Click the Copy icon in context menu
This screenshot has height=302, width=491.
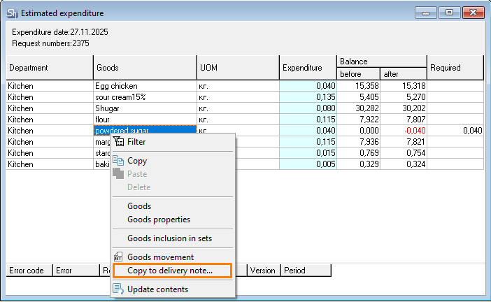pos(118,161)
